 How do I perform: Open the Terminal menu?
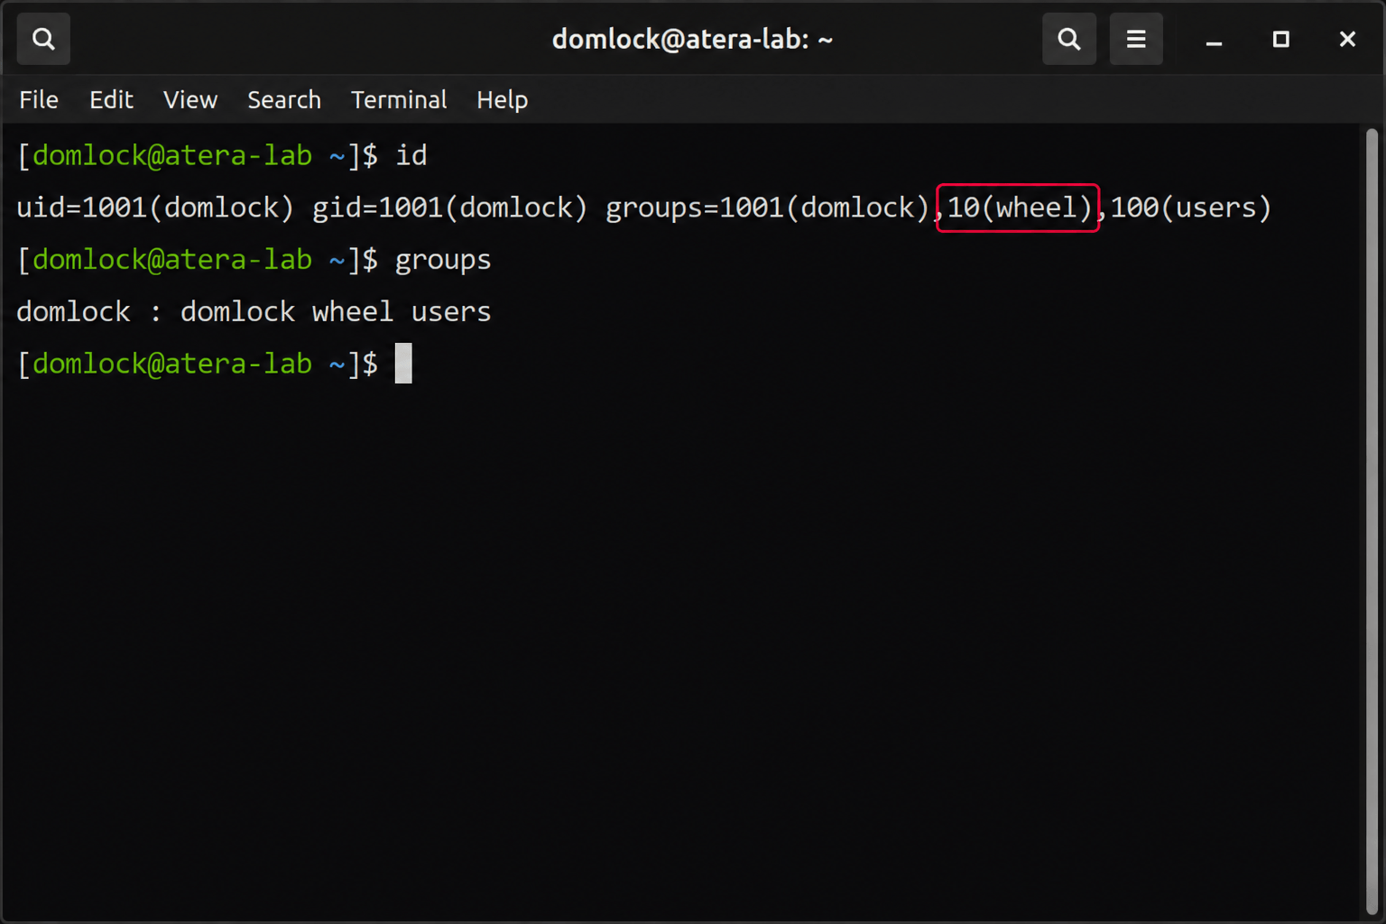coord(399,99)
